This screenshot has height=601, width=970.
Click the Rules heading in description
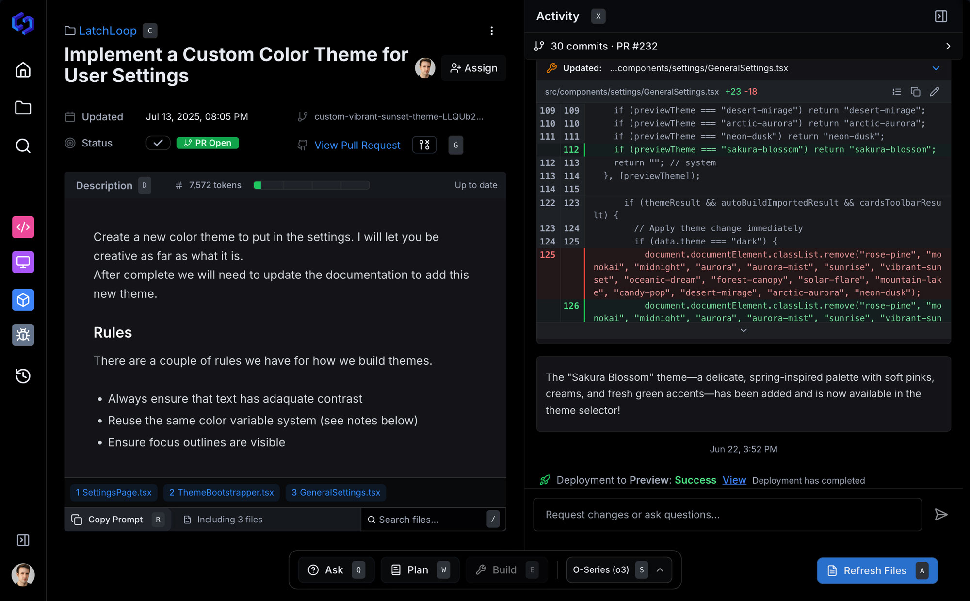coord(113,332)
